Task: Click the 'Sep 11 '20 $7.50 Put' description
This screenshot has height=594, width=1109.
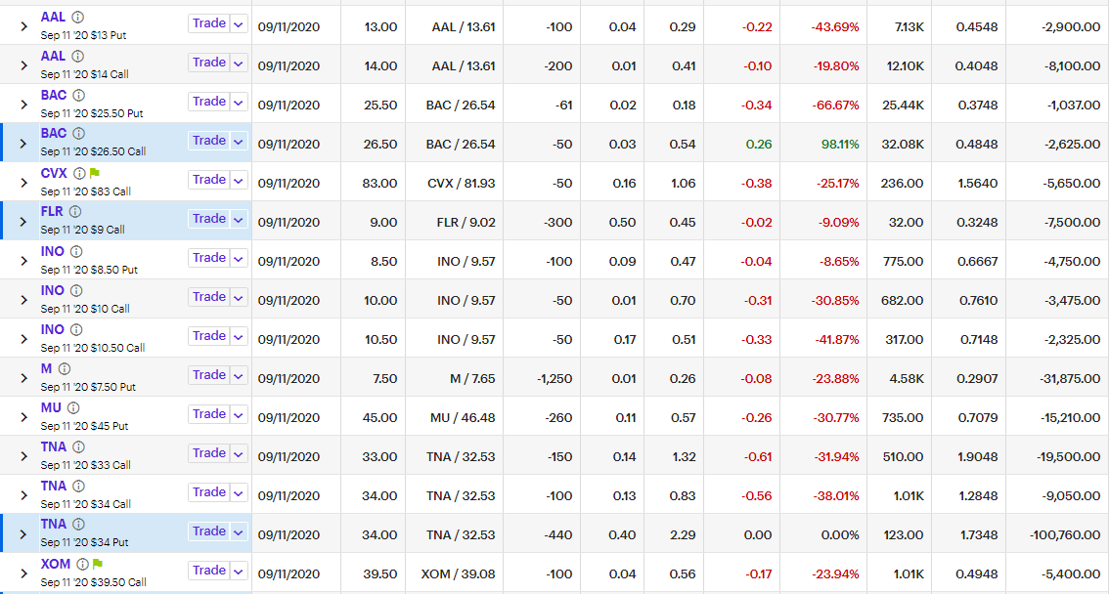Action: [x=88, y=387]
